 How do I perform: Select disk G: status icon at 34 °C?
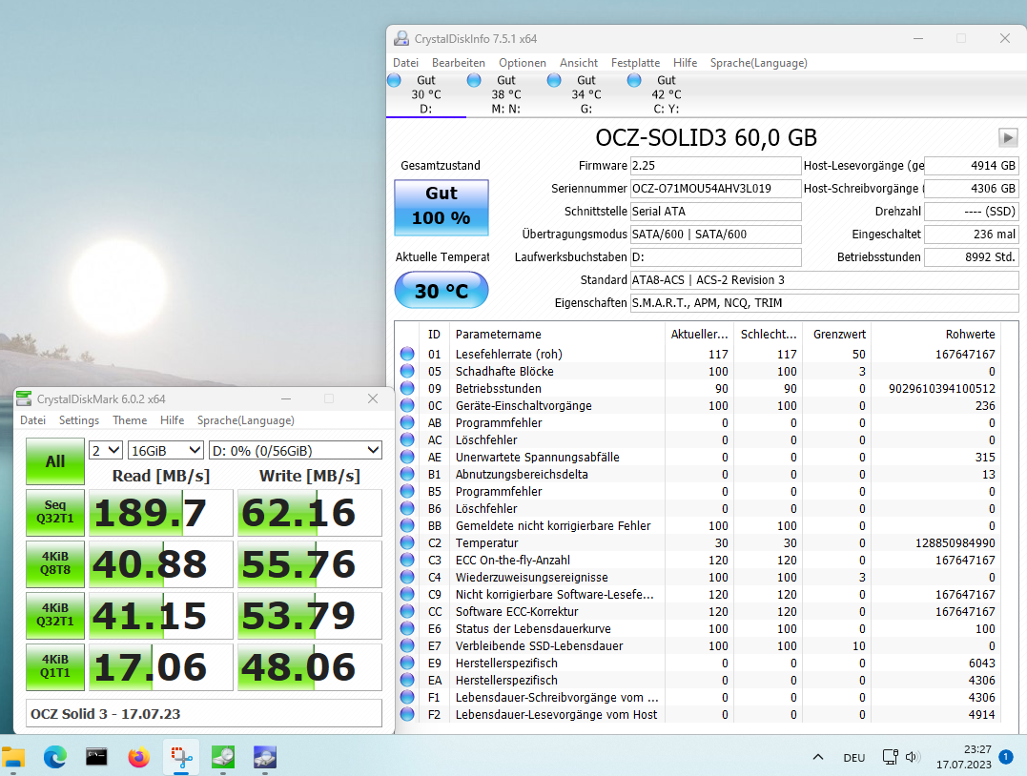pos(554,80)
